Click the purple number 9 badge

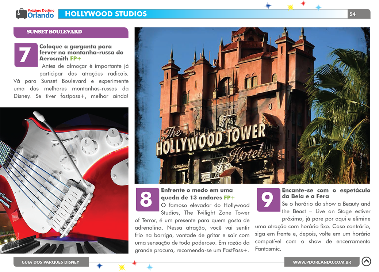268,199
